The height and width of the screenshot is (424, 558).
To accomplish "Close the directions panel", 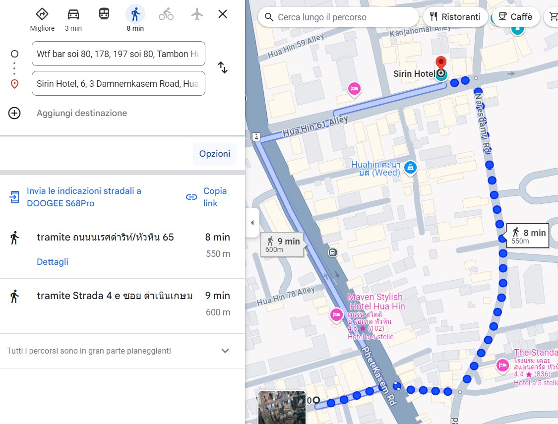I will [223, 14].
